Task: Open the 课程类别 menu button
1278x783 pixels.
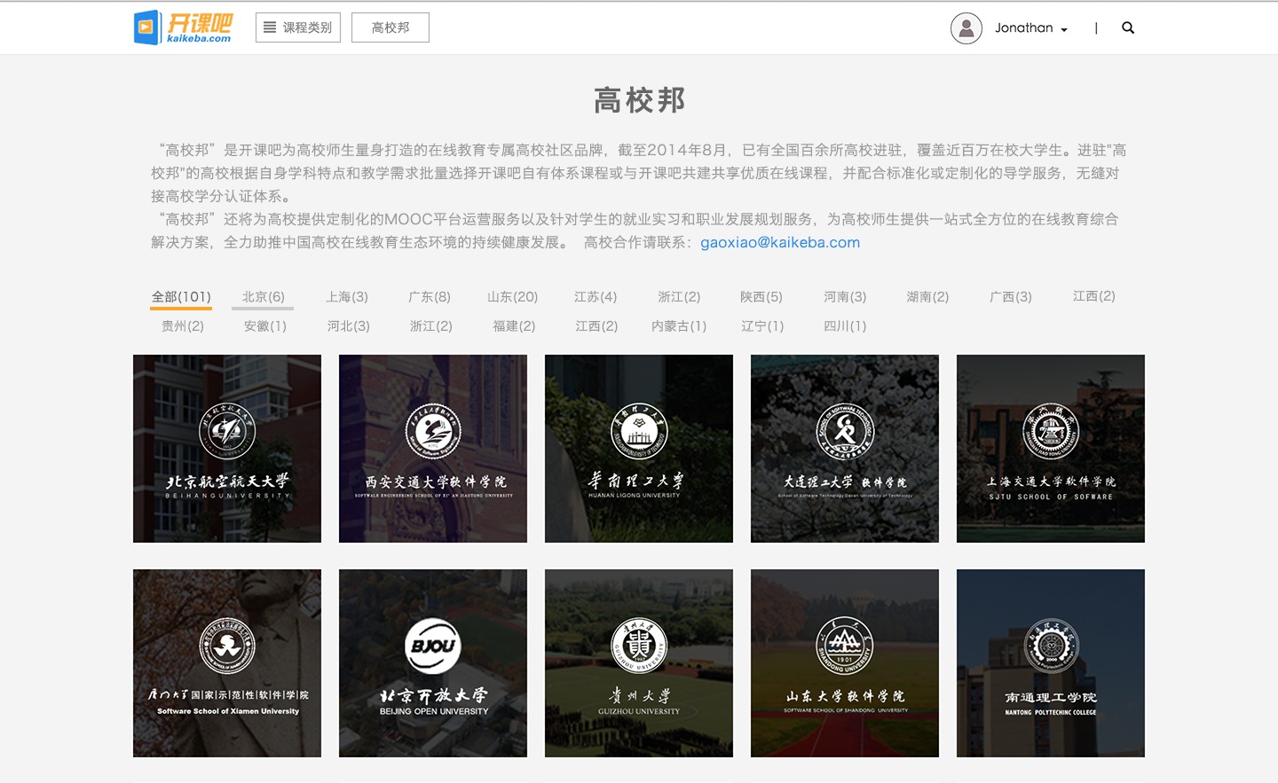Action: (x=298, y=27)
